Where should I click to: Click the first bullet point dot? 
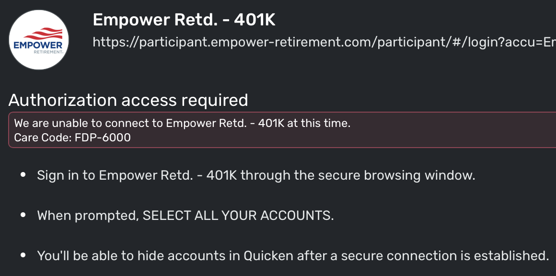point(23,175)
